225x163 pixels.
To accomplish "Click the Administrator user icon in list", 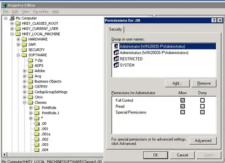I will pos(116,46).
